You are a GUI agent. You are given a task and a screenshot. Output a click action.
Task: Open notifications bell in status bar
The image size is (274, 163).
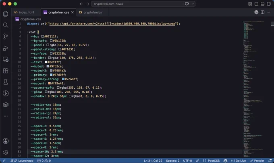point(270,161)
